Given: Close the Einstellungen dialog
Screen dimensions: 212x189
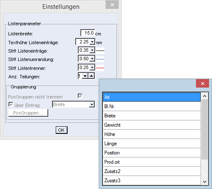Looking at the screenshot, I should tap(112, 5).
